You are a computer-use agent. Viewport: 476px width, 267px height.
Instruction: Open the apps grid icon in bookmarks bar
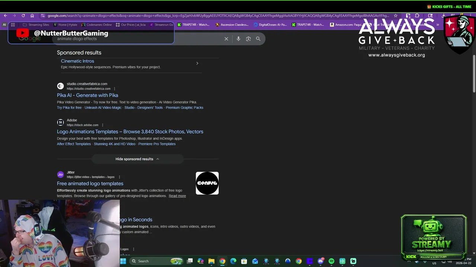coord(13,25)
